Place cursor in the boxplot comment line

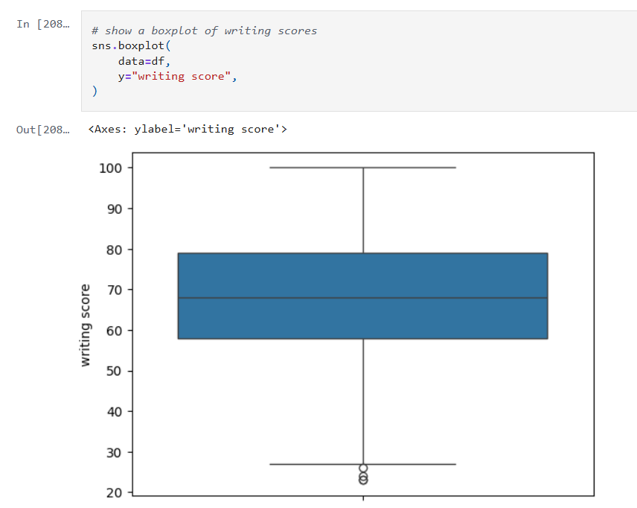pos(204,31)
